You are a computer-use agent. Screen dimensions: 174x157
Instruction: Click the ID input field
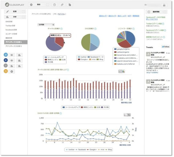(155, 5)
